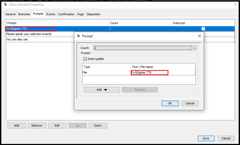Cancel the Prompt dialog
This screenshot has width=240, height=145.
coord(190,103)
